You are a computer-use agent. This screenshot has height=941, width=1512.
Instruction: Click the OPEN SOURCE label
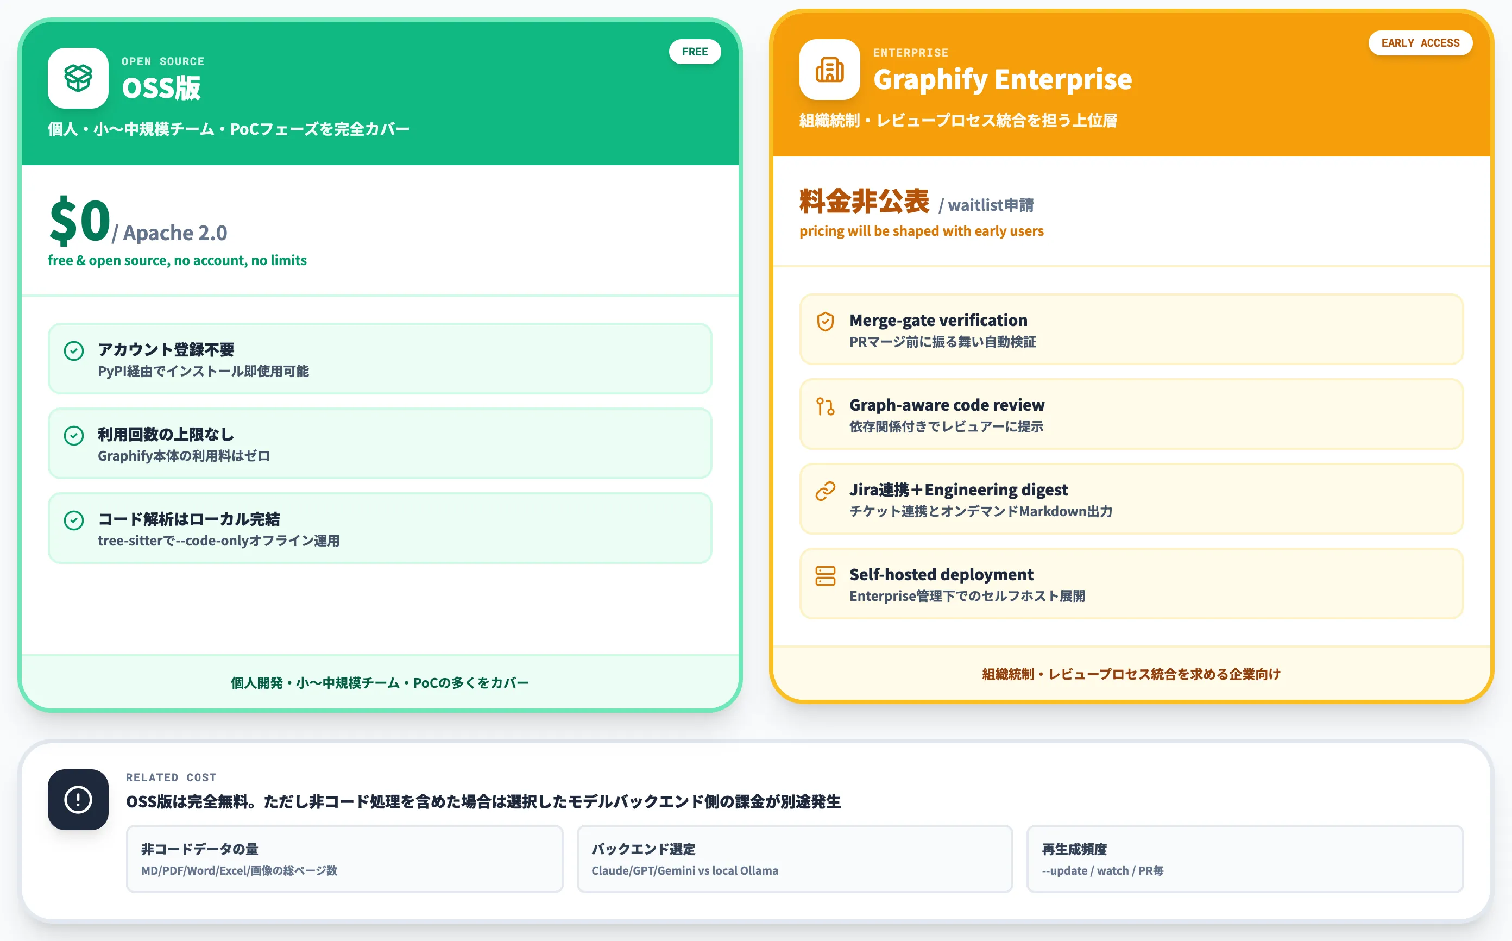click(x=163, y=61)
